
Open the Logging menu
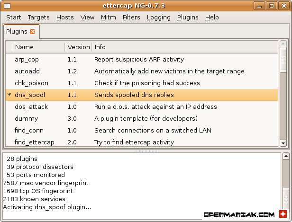coord(159,18)
